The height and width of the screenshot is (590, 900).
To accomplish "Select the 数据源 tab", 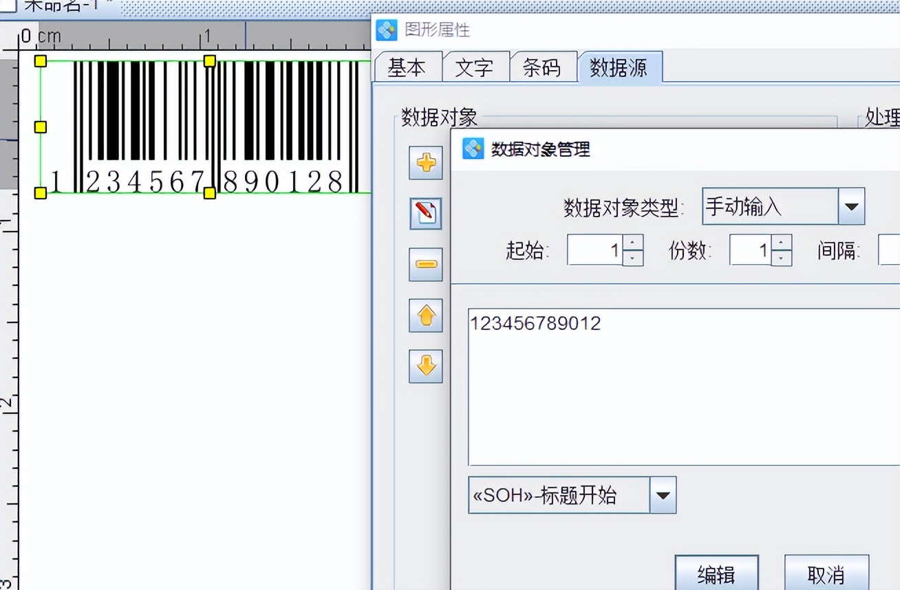I will click(x=619, y=66).
